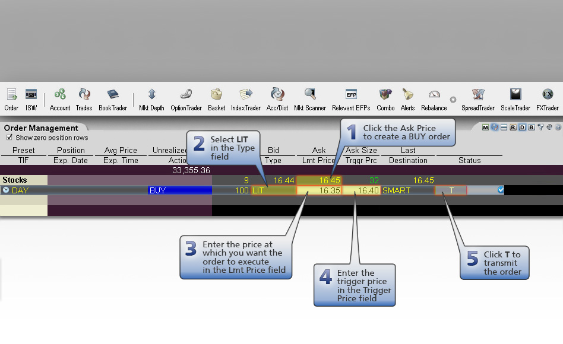Toggle the D button in Order Management

(522, 128)
